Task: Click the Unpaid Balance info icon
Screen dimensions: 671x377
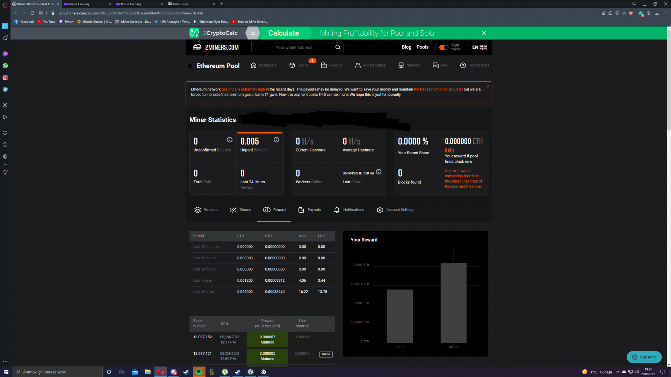Action: tap(276, 140)
